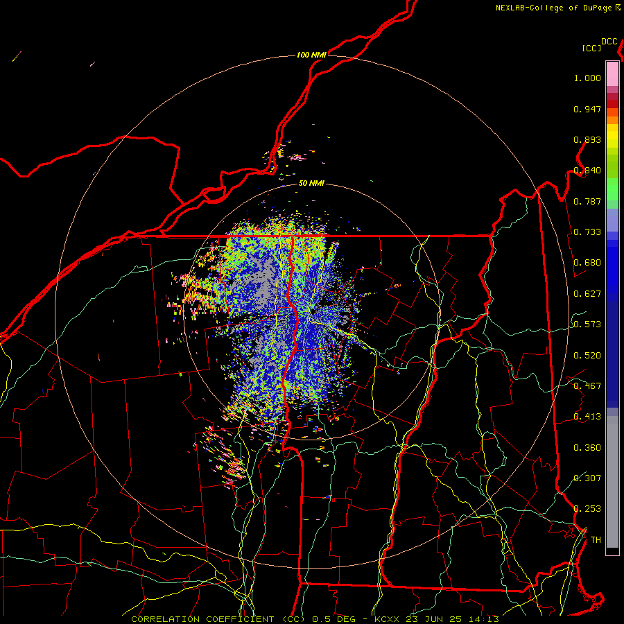Click the 0.467 scale value
The width and height of the screenshot is (624, 624).
pyautogui.click(x=587, y=386)
